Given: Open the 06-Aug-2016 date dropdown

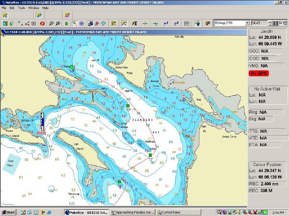Looking at the screenshot, I should (x=247, y=23).
